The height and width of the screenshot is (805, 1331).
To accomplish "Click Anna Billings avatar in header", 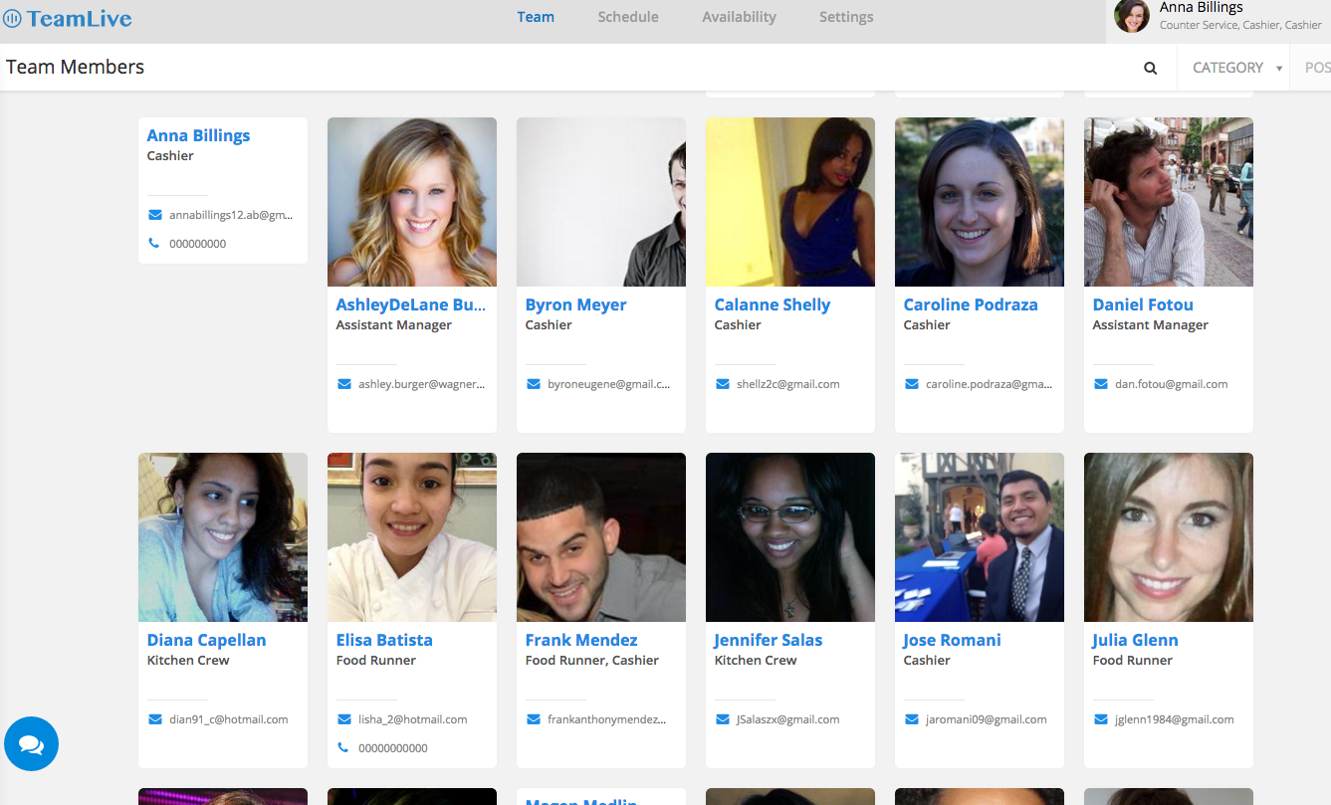I will (x=1132, y=16).
